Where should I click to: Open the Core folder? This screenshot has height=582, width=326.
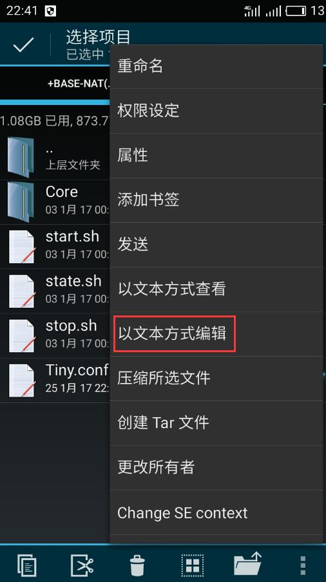[55, 202]
